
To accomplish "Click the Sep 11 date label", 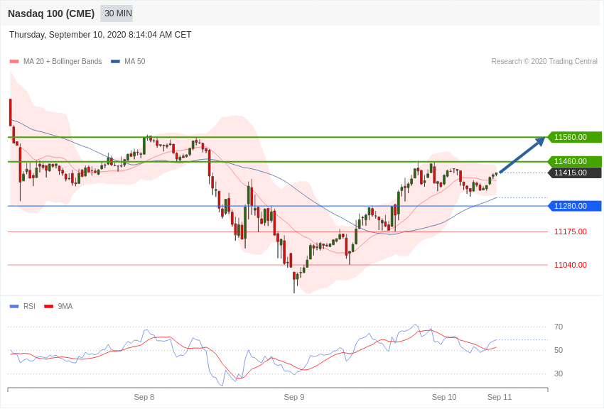I will pos(500,397).
